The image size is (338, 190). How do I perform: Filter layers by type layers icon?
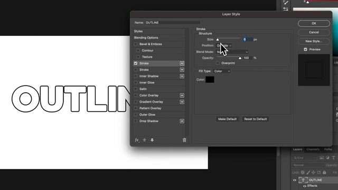coord(333,158)
